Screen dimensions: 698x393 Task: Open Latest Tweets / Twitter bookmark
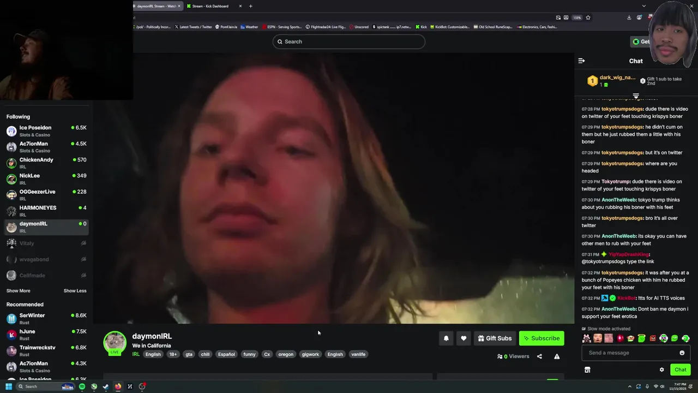point(193,27)
